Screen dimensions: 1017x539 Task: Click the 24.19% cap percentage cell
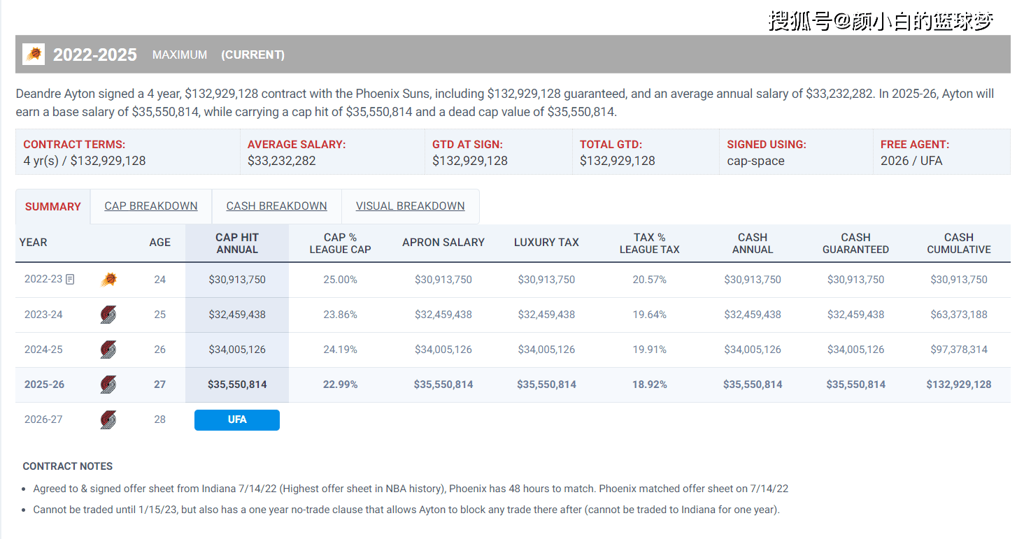341,350
